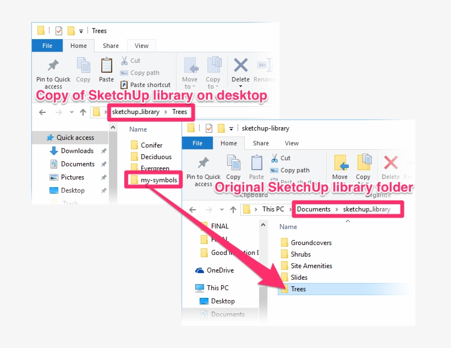Open Quick access toolbar dropdown in sketchup-library title bar
The width and height of the screenshot is (451, 348).
click(231, 129)
